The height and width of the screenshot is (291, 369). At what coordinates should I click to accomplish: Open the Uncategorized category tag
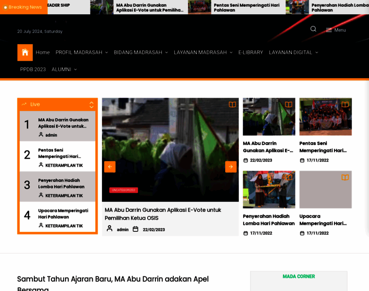click(123, 190)
